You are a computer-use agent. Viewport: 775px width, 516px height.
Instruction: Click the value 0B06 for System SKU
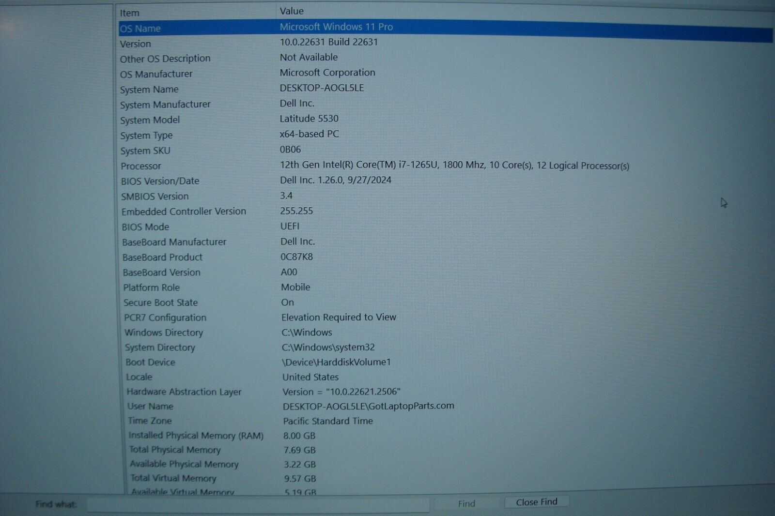[x=290, y=150]
